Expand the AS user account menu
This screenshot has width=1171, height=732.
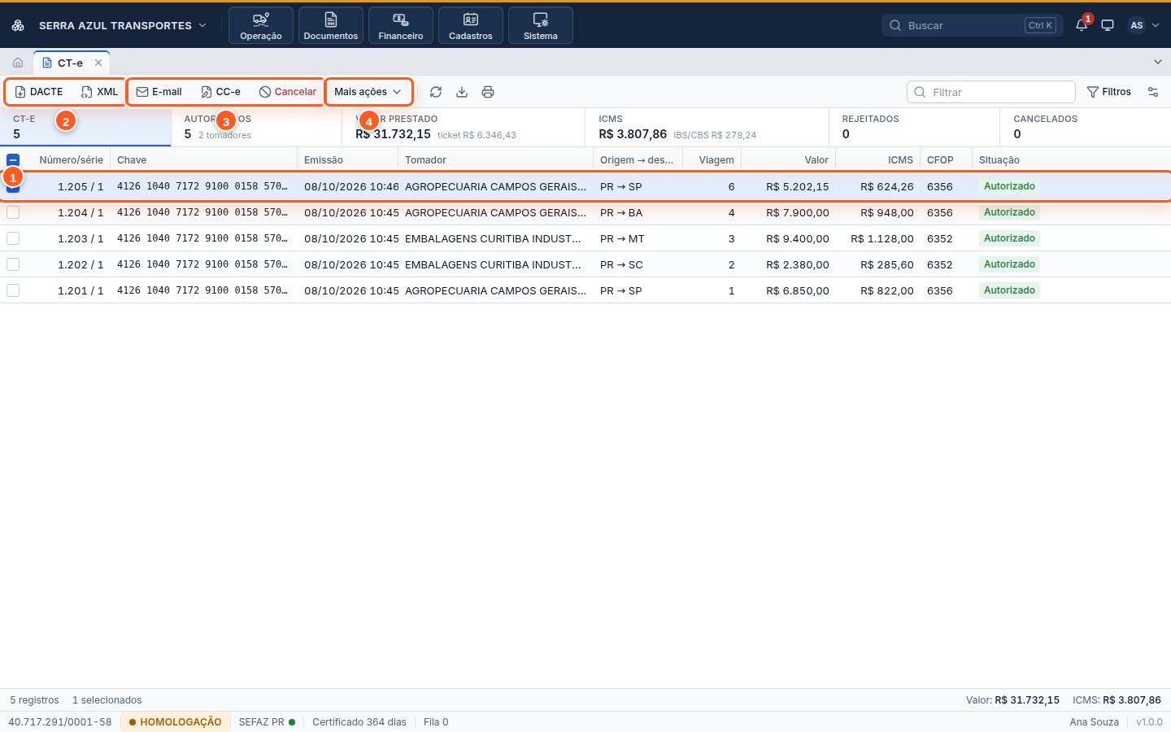pos(1143,25)
